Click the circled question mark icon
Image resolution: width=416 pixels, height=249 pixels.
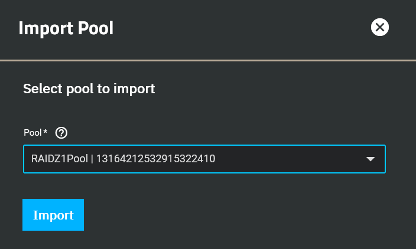click(61, 133)
